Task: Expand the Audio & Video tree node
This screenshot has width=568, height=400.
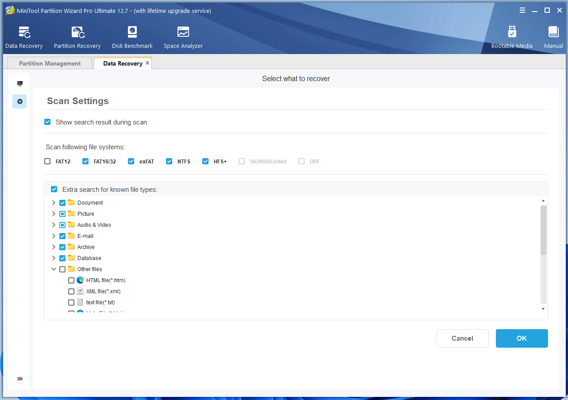Action: pos(54,225)
